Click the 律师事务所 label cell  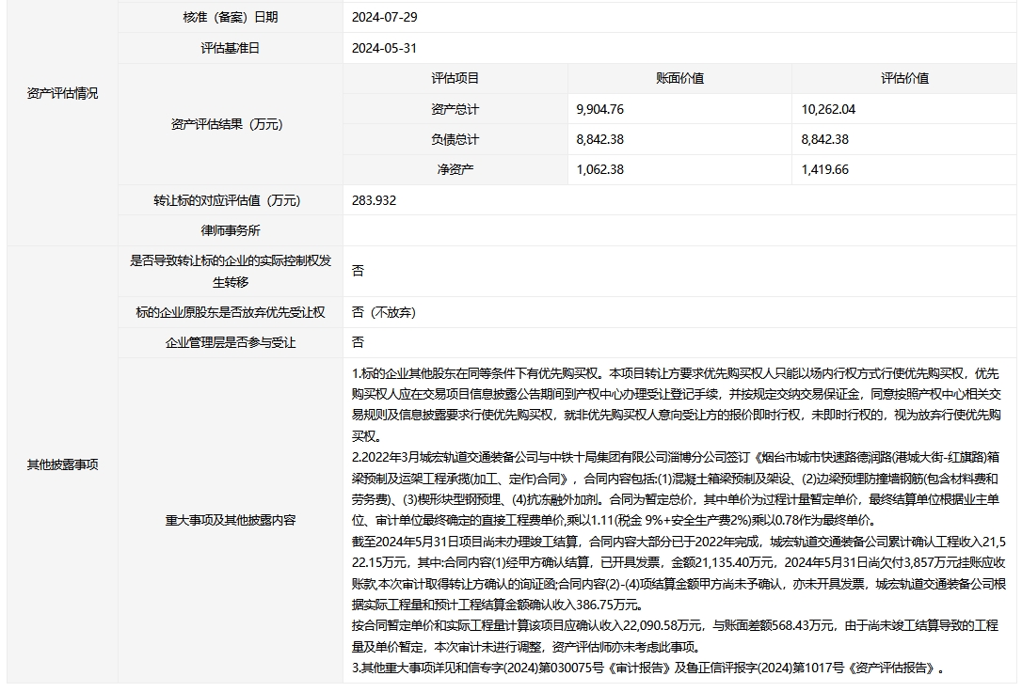point(231,230)
